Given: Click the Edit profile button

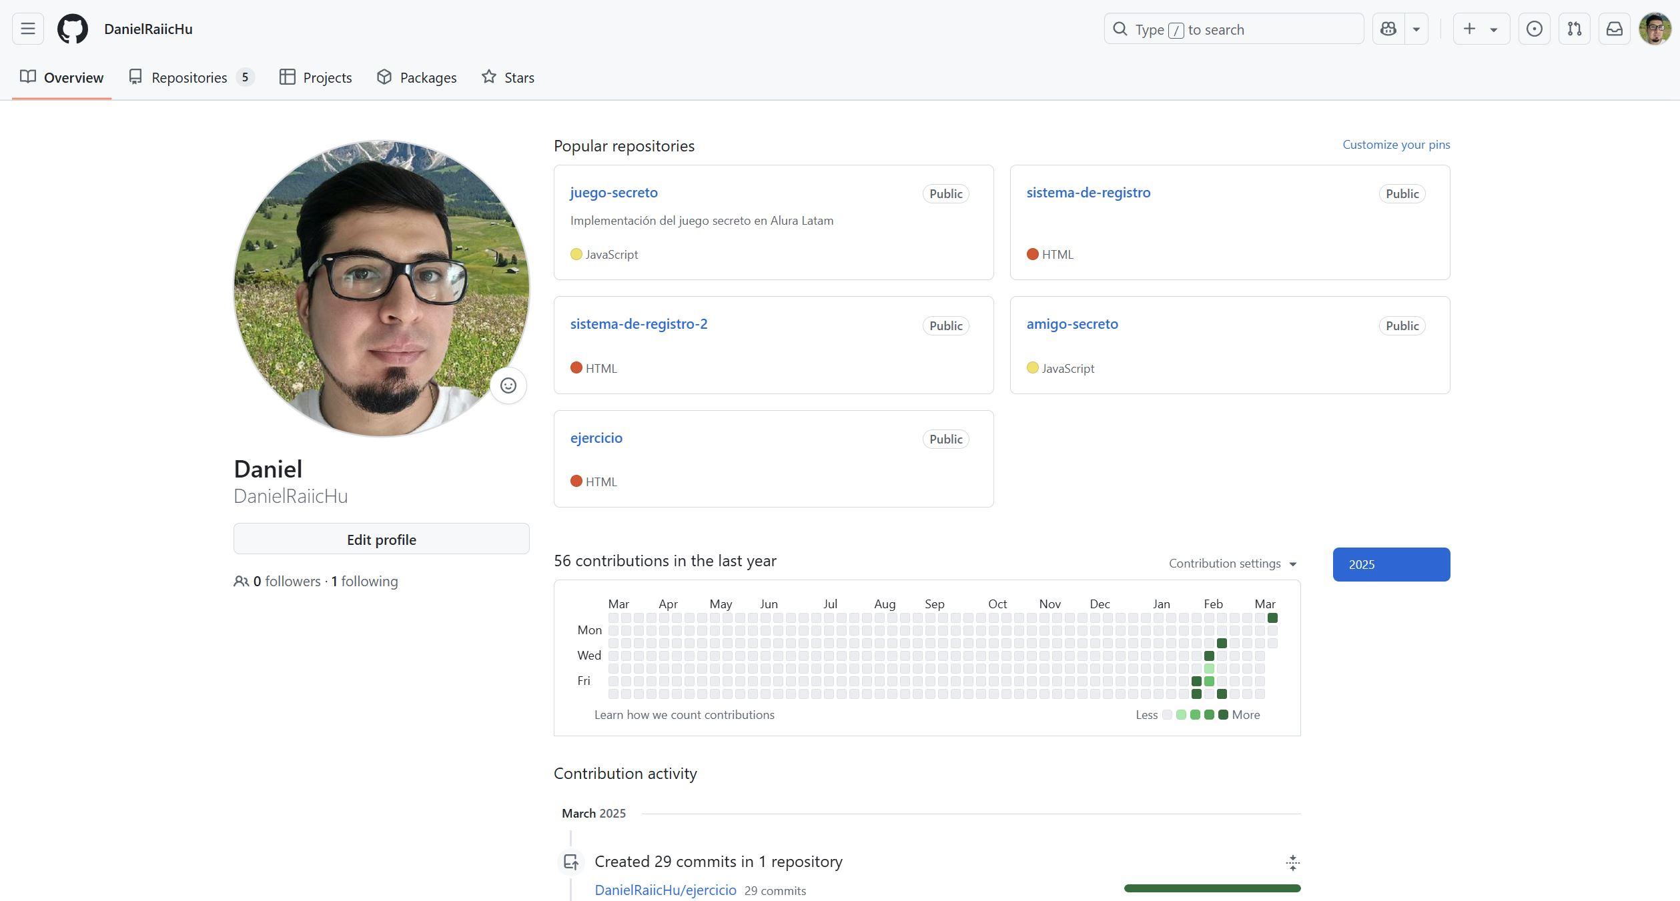Looking at the screenshot, I should click(381, 539).
